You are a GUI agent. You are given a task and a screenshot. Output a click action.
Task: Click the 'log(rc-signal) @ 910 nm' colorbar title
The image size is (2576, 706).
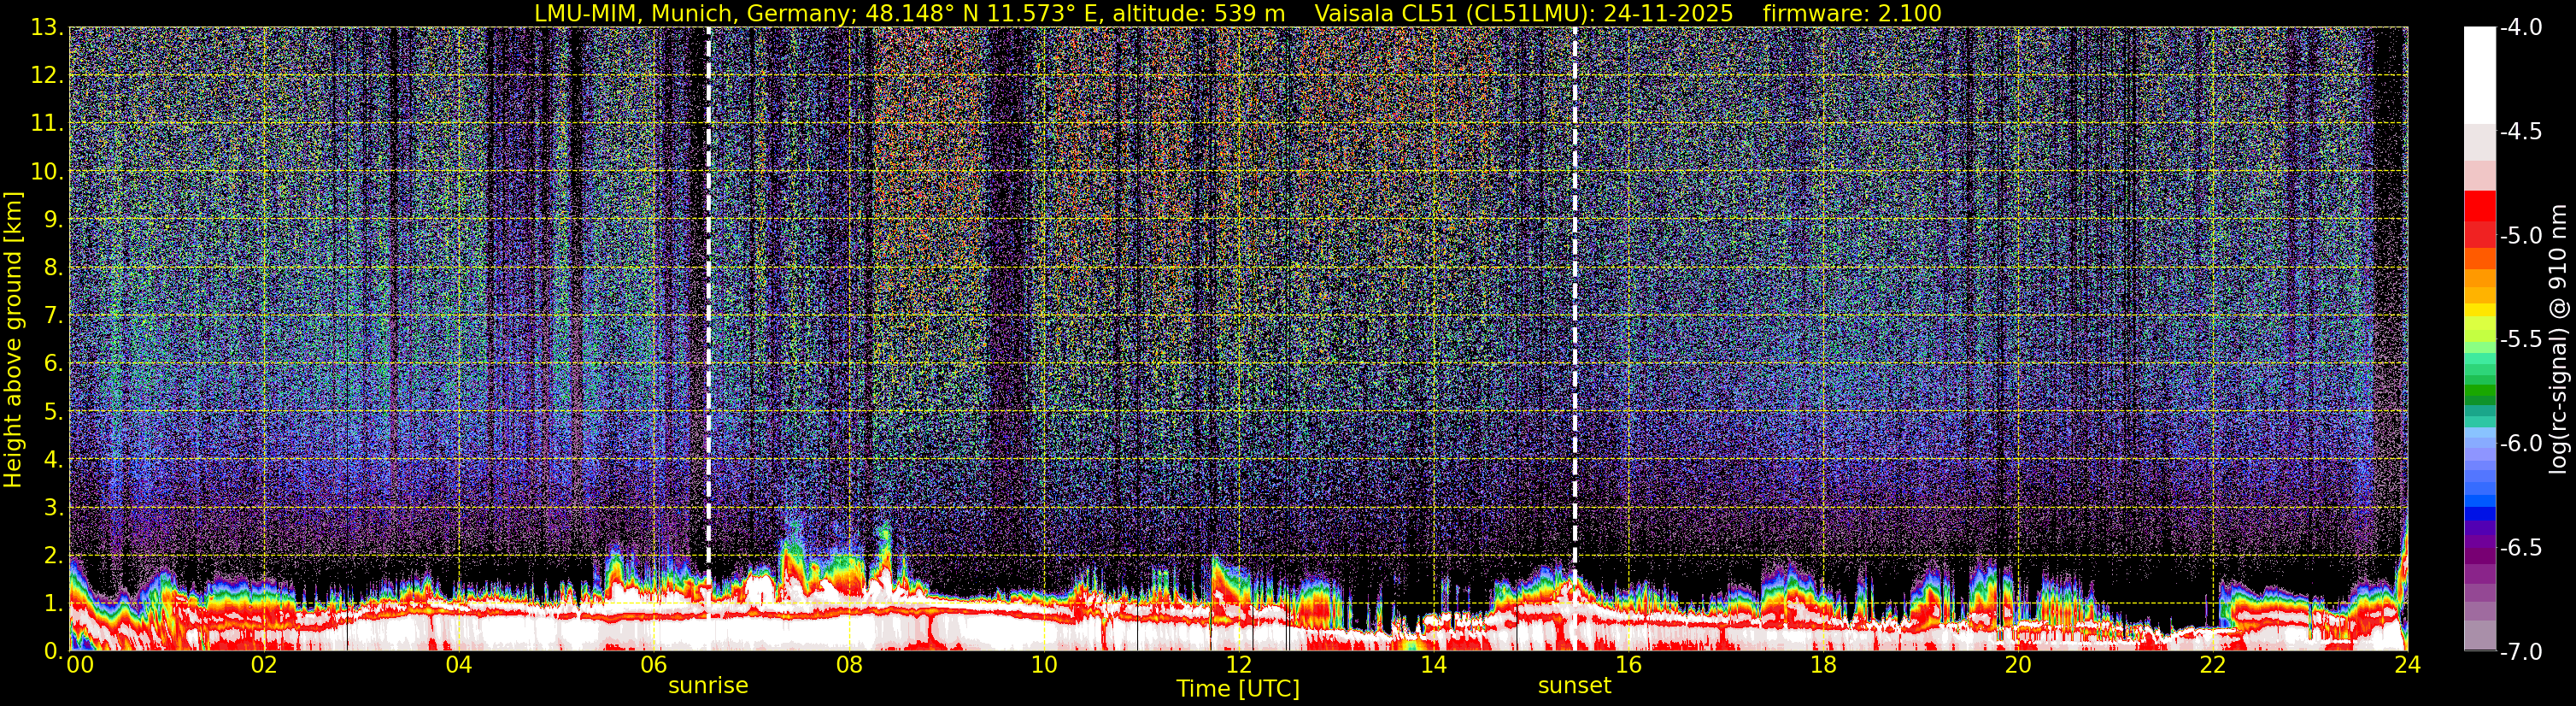(x=2559, y=339)
